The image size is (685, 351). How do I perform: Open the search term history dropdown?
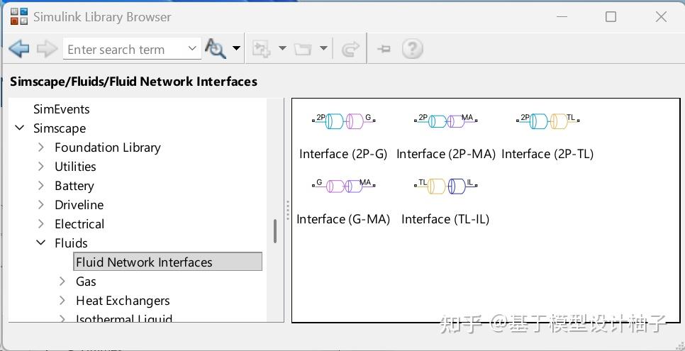pos(192,48)
